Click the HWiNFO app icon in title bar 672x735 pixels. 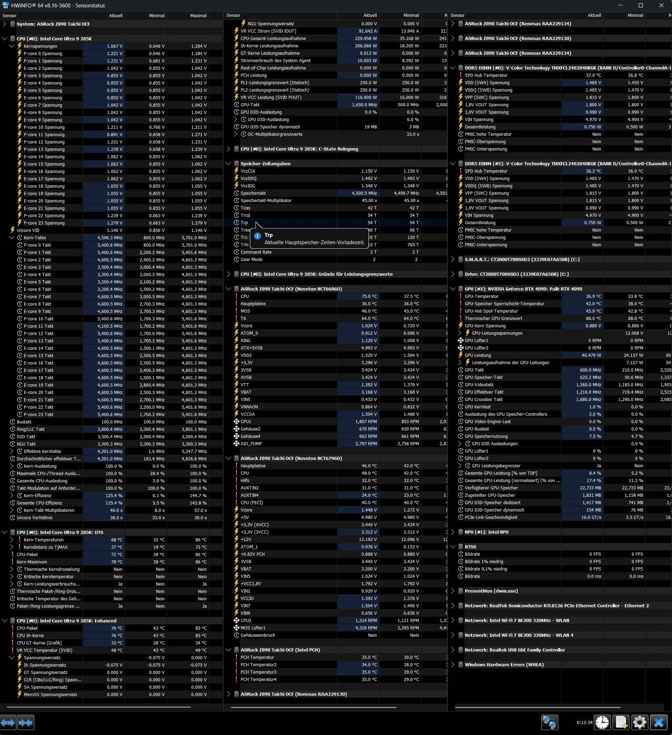(6, 6)
